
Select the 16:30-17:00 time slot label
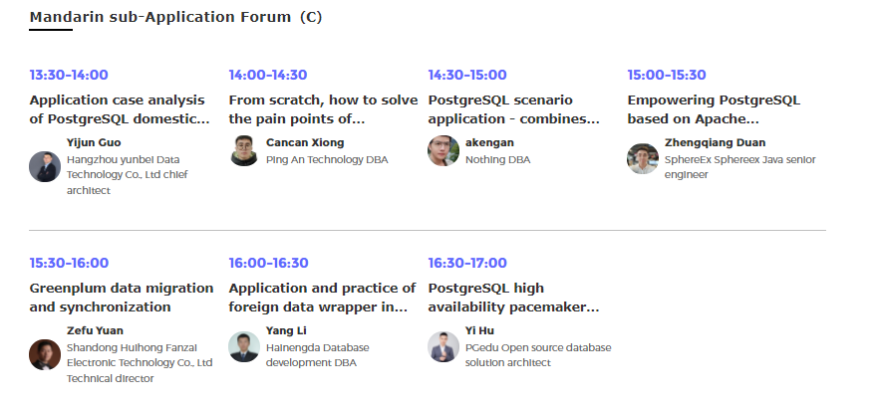(467, 263)
